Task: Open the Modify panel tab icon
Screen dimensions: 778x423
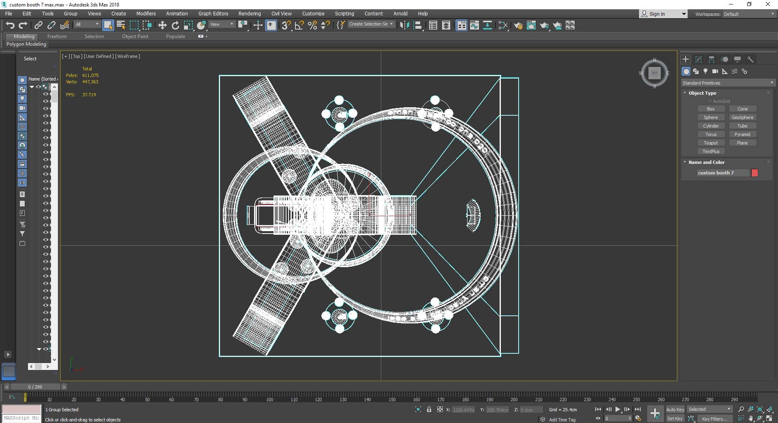Action: [x=699, y=60]
